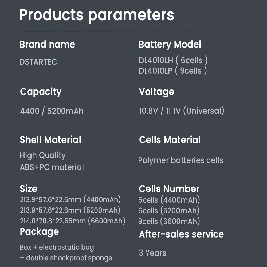267x267 pixels.
Task: Select the Size heading
Action: point(29,189)
